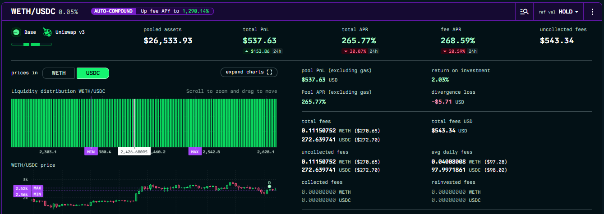
Task: Open the search details list icon
Action: coord(524,12)
